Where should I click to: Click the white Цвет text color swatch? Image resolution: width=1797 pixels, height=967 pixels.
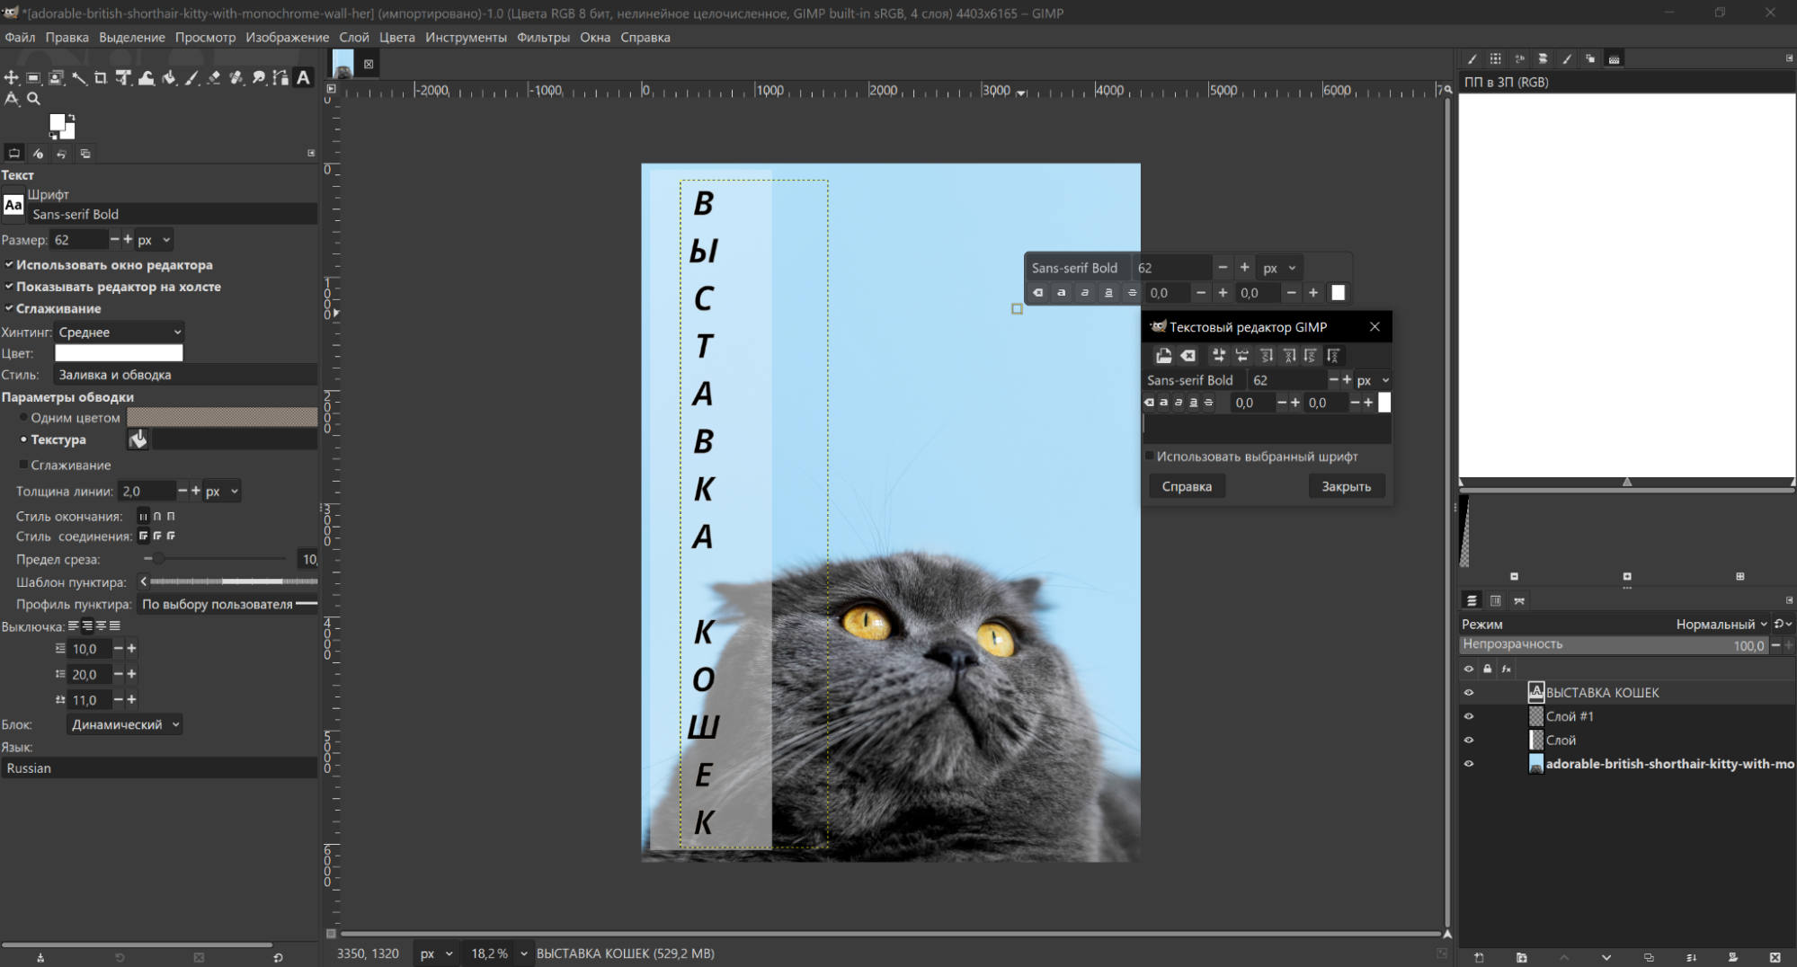point(119,353)
